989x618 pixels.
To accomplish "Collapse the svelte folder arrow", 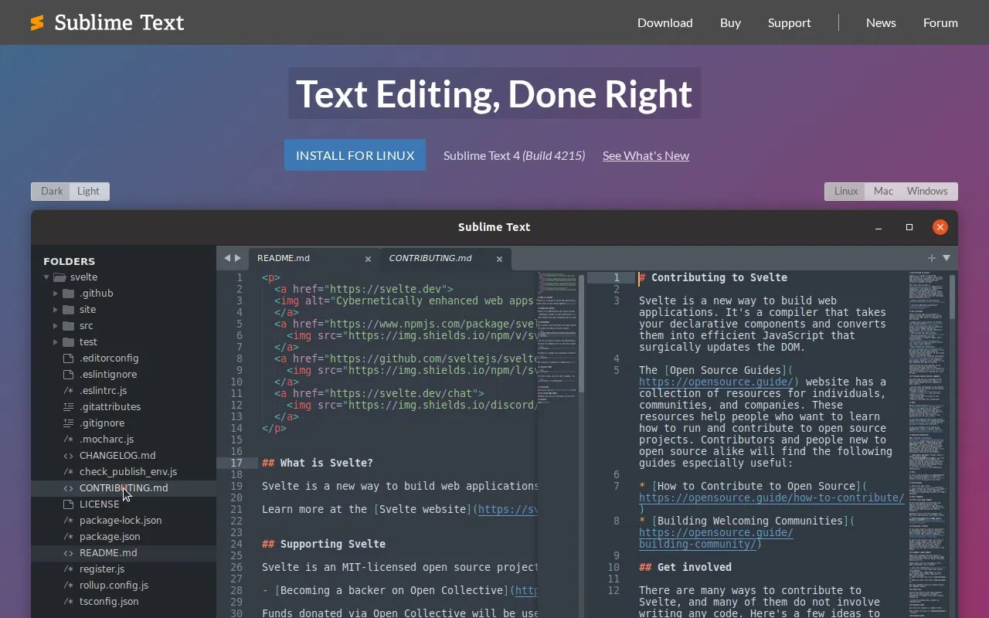I will point(46,277).
